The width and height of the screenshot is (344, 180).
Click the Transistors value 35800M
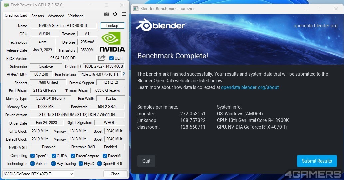pyautogui.click(x=87, y=50)
